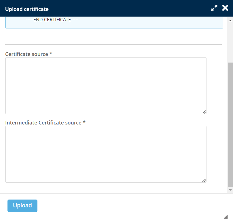Screen dimensions: 233x223
Task: Click the vertical scrollbar thumb
Action: tap(231, 125)
